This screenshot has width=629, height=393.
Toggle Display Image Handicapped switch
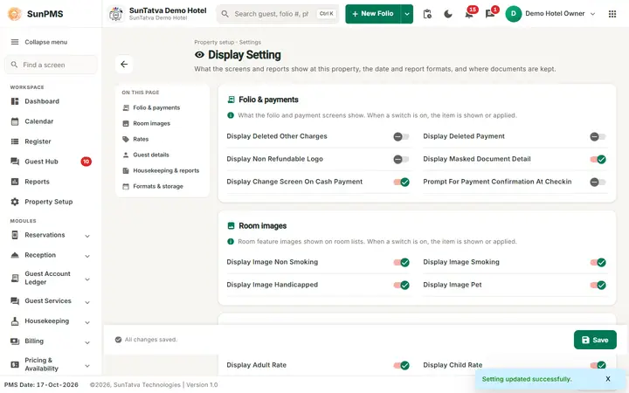pyautogui.click(x=401, y=285)
